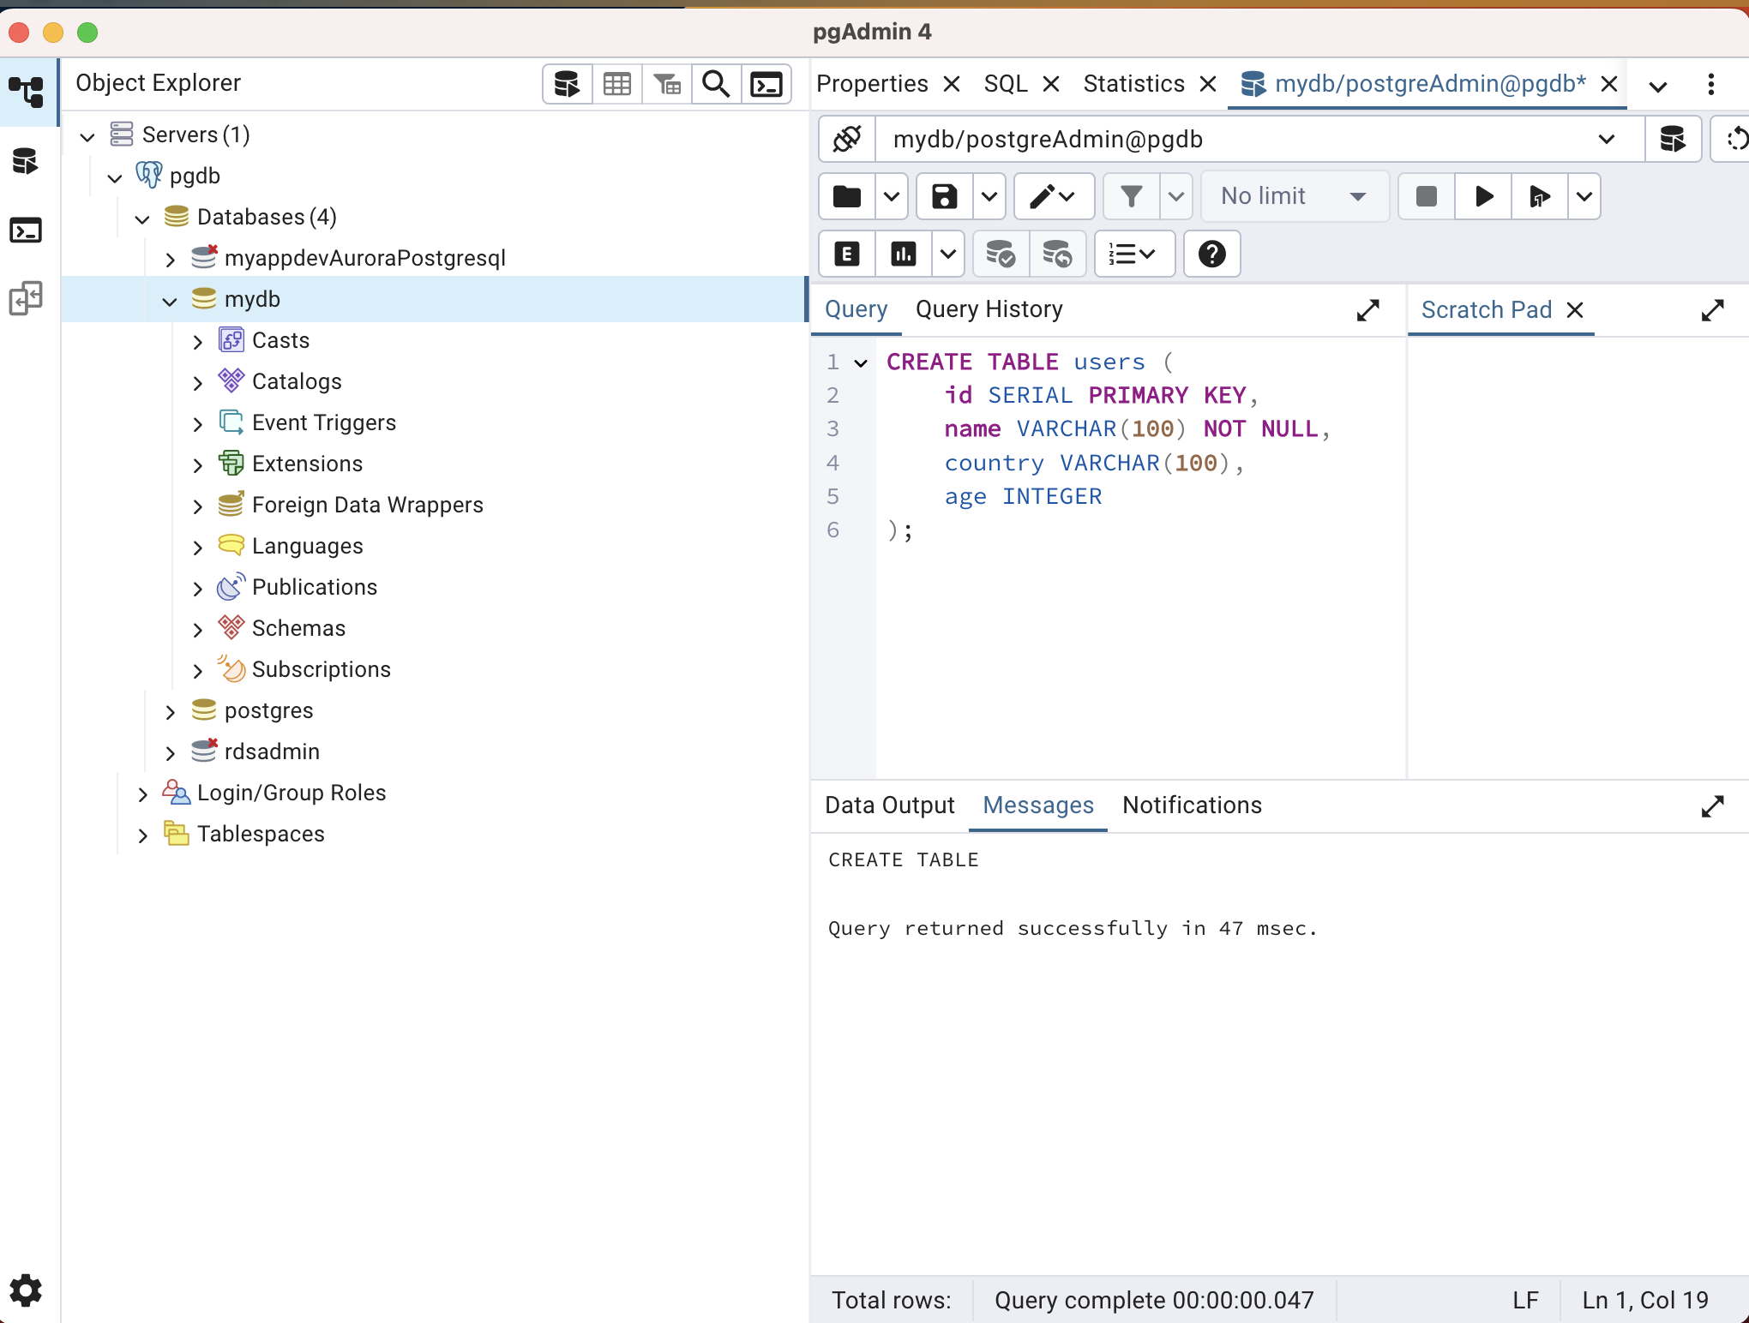Click the View Data table icon
Screen dimensions: 1749x1323
(x=617, y=84)
